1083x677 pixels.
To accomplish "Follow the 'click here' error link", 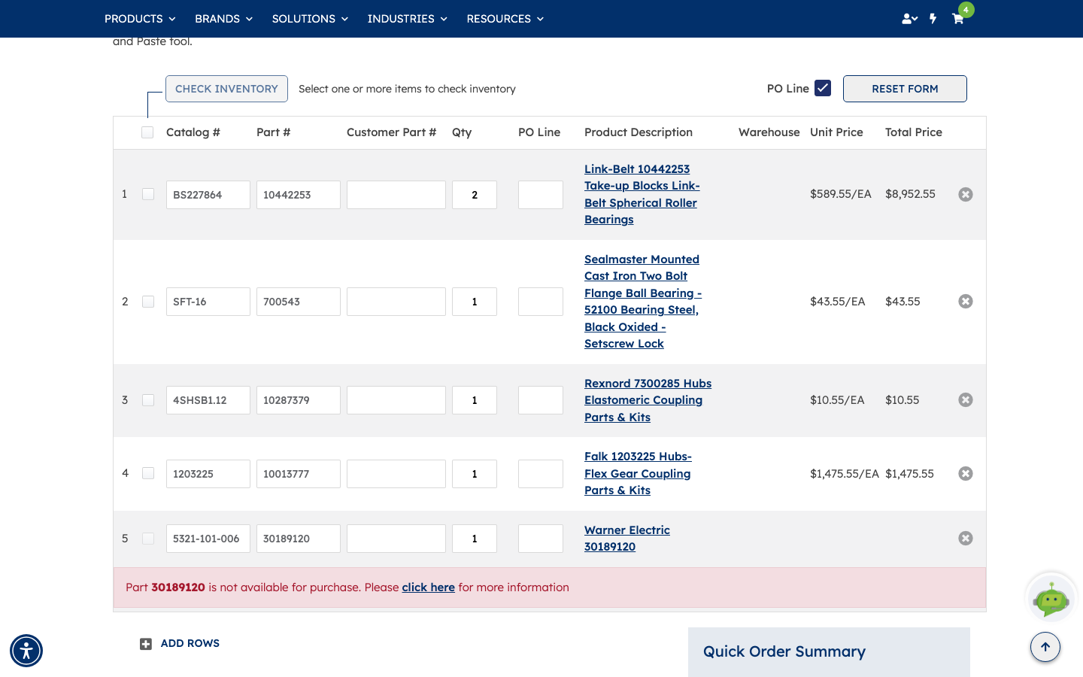I will (428, 587).
